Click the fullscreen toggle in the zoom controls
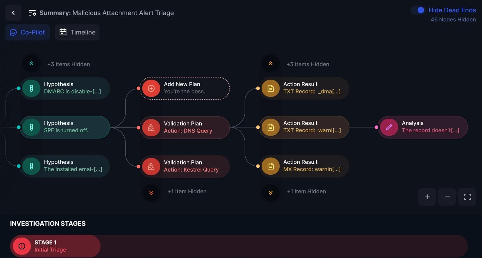482x258 pixels. point(467,197)
